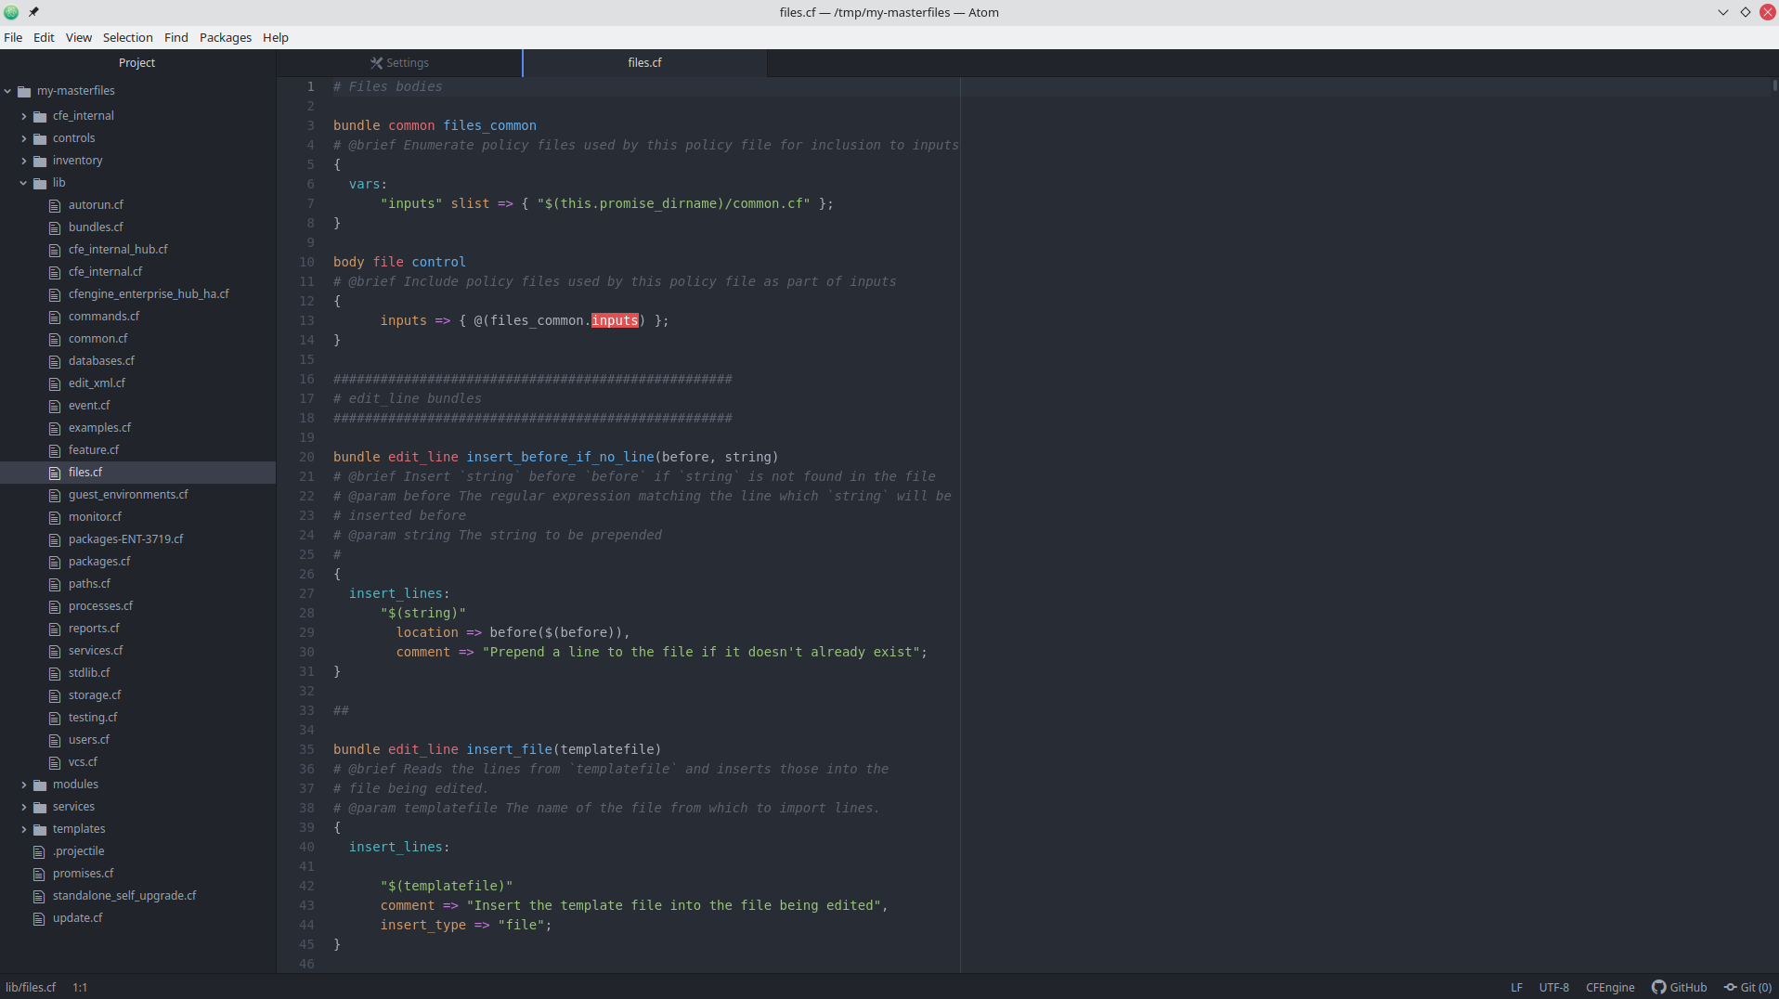Click the my-masterfiles root folder icon
1779x999 pixels.
click(24, 91)
